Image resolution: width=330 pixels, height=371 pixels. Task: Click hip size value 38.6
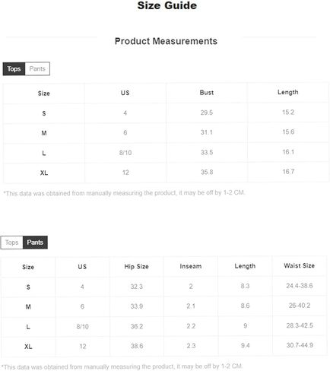coord(137,346)
